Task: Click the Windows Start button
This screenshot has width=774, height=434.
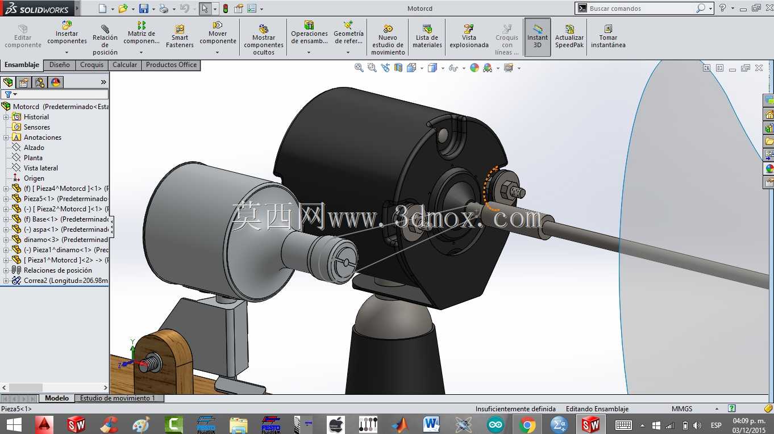Action: [x=14, y=424]
